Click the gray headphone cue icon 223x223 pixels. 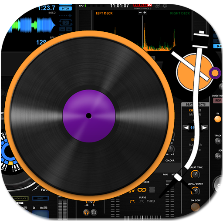click(94, 213)
